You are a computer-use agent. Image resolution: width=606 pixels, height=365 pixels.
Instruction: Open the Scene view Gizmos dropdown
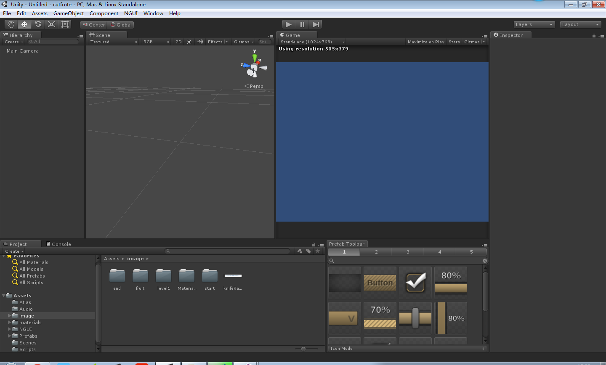[x=244, y=42]
